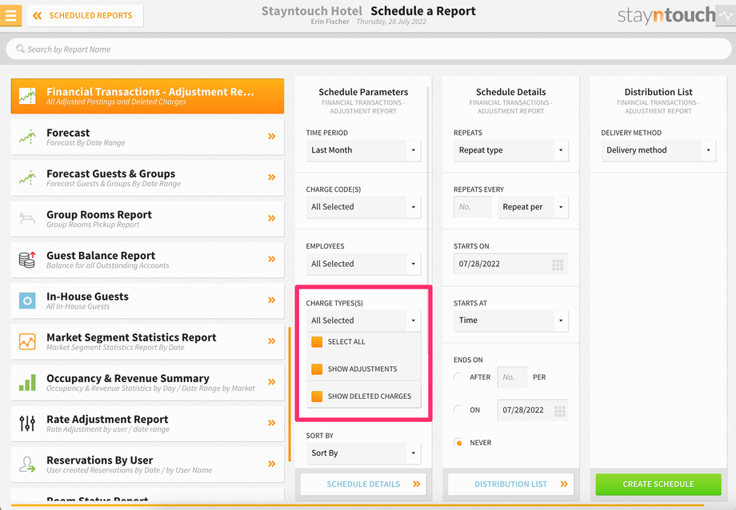
Task: Click Group Rooms Report arrow icon
Action: (272, 218)
